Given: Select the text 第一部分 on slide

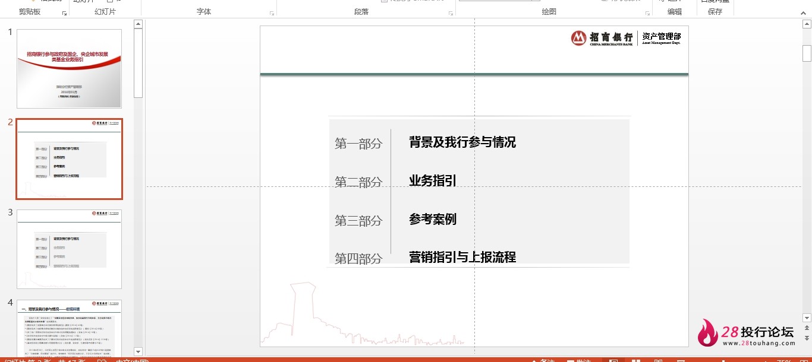Looking at the screenshot, I should [358, 144].
